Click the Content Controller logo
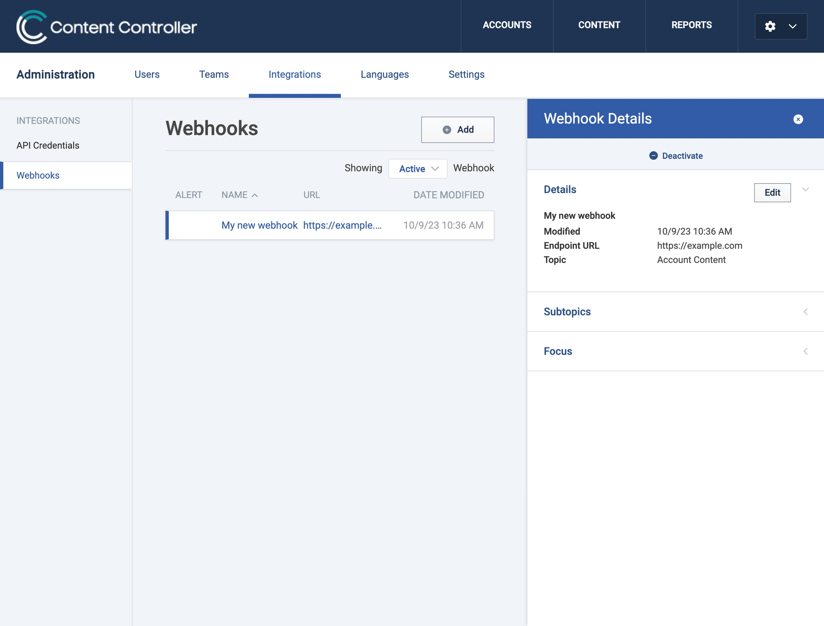This screenshot has height=626, width=824. (106, 26)
